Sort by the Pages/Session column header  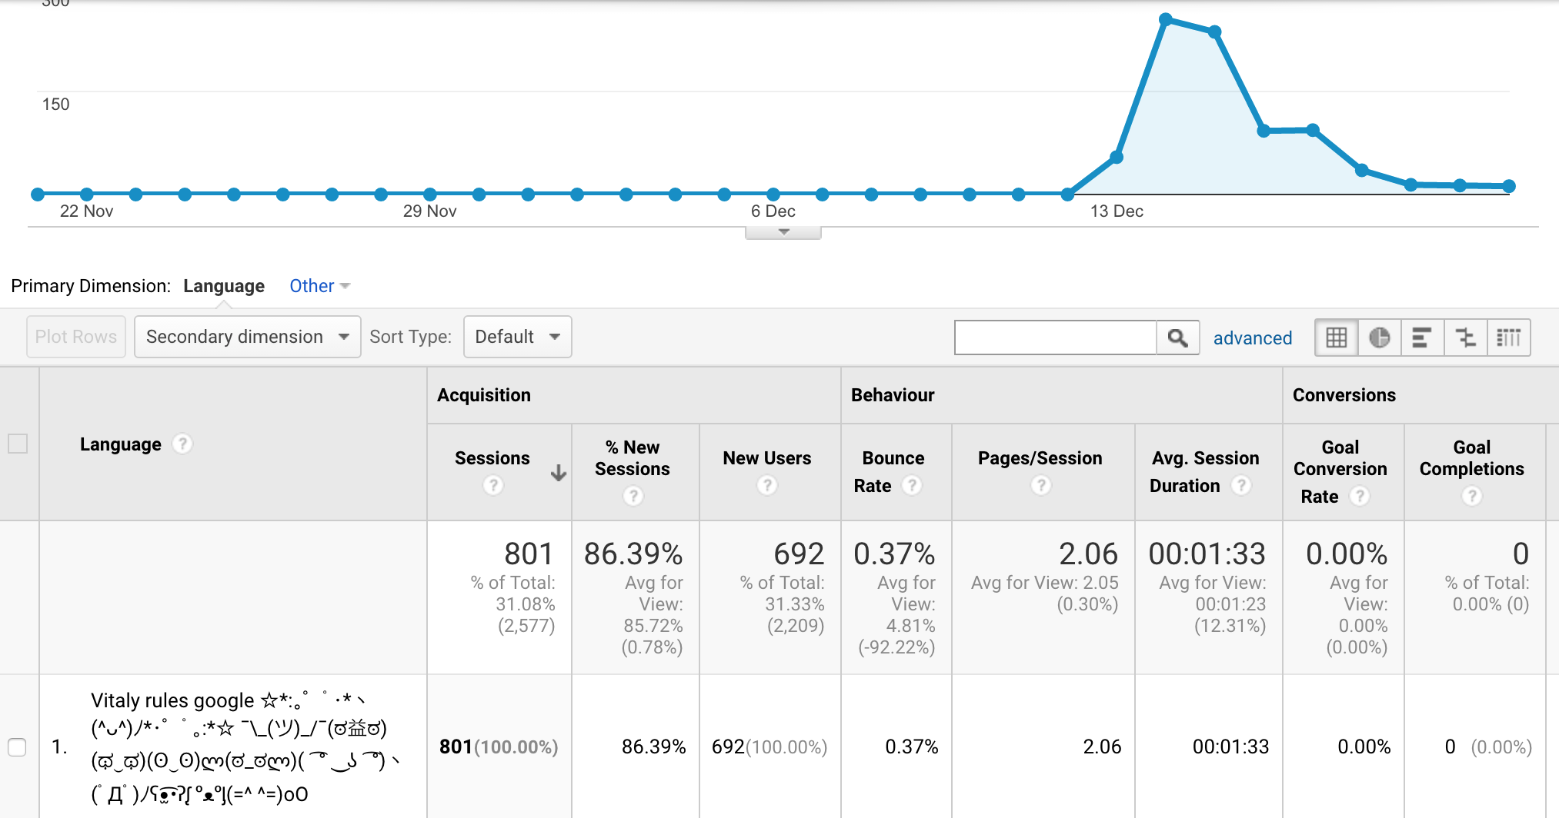tap(1040, 458)
